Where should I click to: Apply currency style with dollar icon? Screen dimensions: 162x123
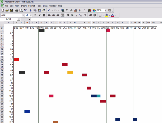tap(68, 15)
